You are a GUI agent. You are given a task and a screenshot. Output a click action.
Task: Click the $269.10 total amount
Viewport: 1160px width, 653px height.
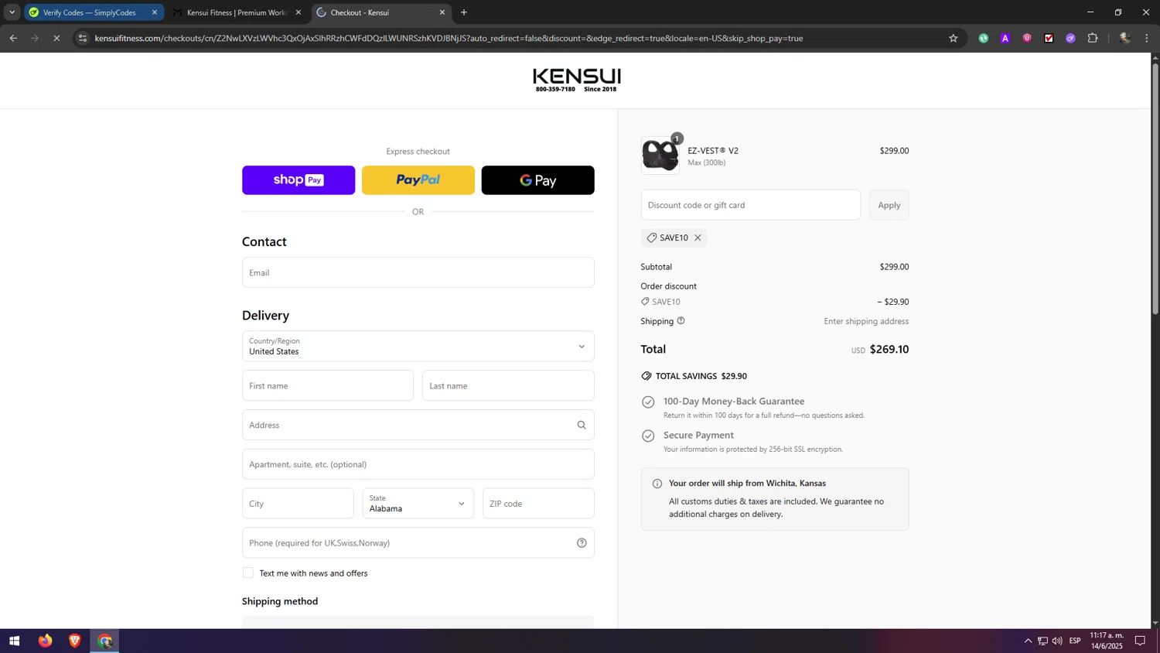pyautogui.click(x=889, y=349)
